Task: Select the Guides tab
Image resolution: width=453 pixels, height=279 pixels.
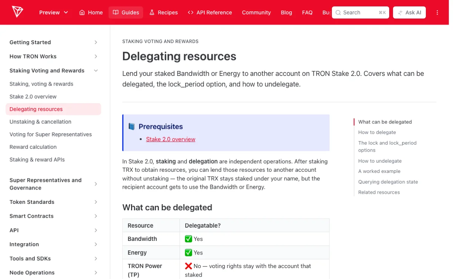Action: pyautogui.click(x=126, y=12)
